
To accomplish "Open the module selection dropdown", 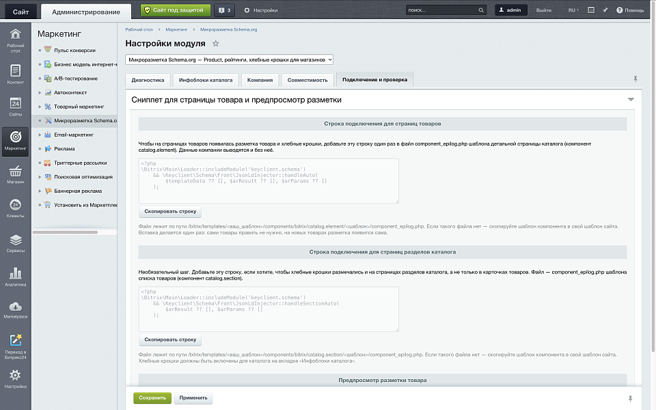I will pos(230,59).
